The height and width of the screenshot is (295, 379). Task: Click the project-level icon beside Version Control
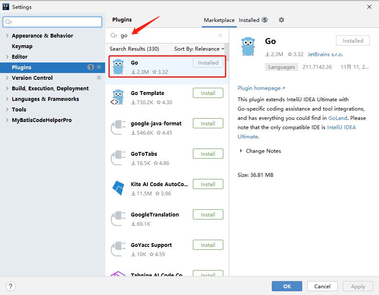[x=99, y=78]
